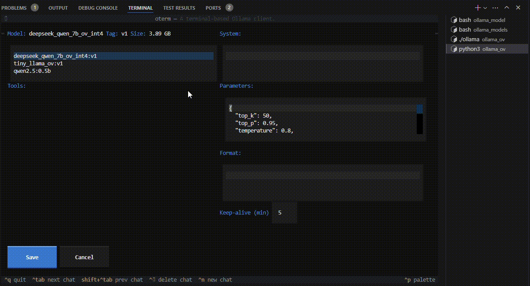The width and height of the screenshot is (530, 286).
Task: Click ^n new chat footer item
Action: click(215, 279)
